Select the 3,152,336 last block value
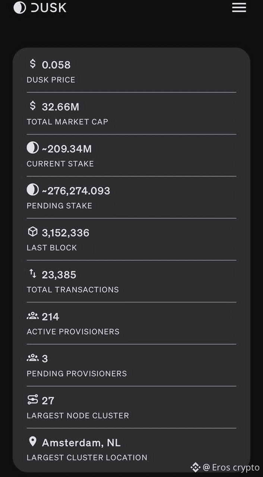The image size is (263, 477). [66, 233]
